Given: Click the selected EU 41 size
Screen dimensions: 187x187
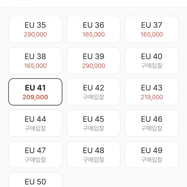Looking at the screenshot, I should pos(35,92).
